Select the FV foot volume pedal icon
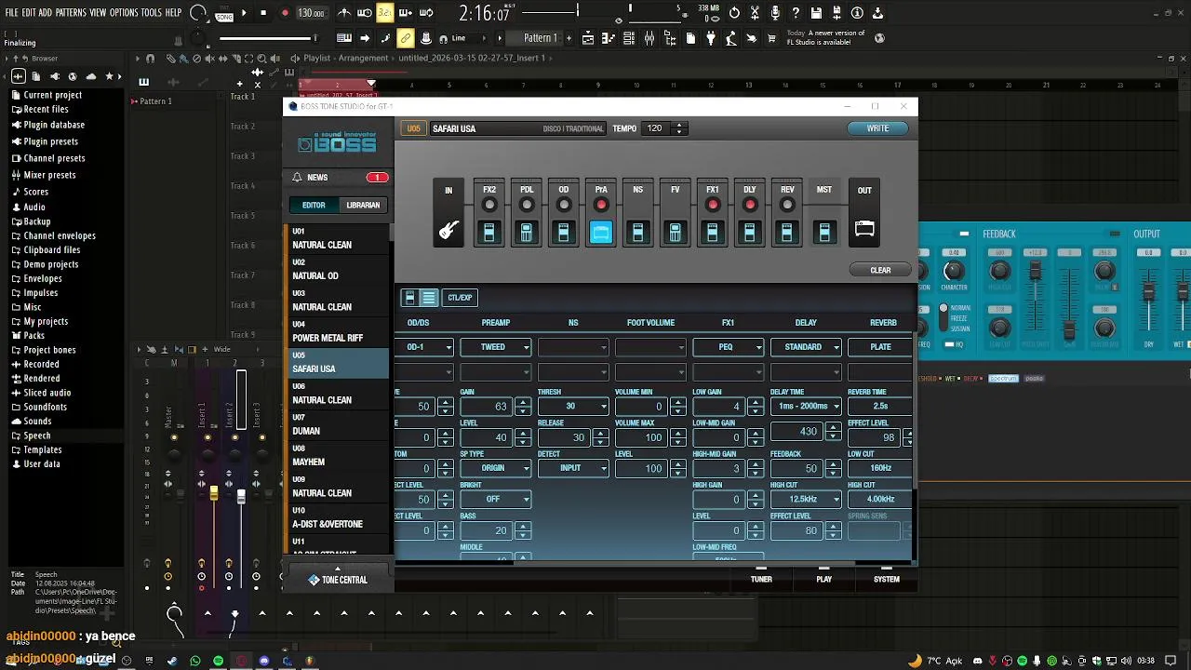1191x670 pixels. (x=676, y=232)
